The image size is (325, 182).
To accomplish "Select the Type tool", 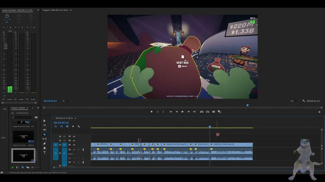I will coord(44,152).
